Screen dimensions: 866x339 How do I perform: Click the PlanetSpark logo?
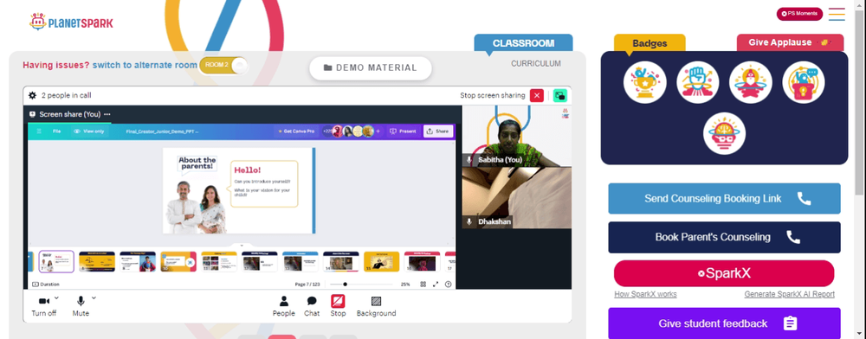[x=71, y=22]
